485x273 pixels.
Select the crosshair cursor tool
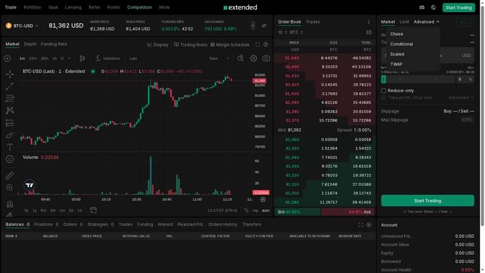(10, 74)
